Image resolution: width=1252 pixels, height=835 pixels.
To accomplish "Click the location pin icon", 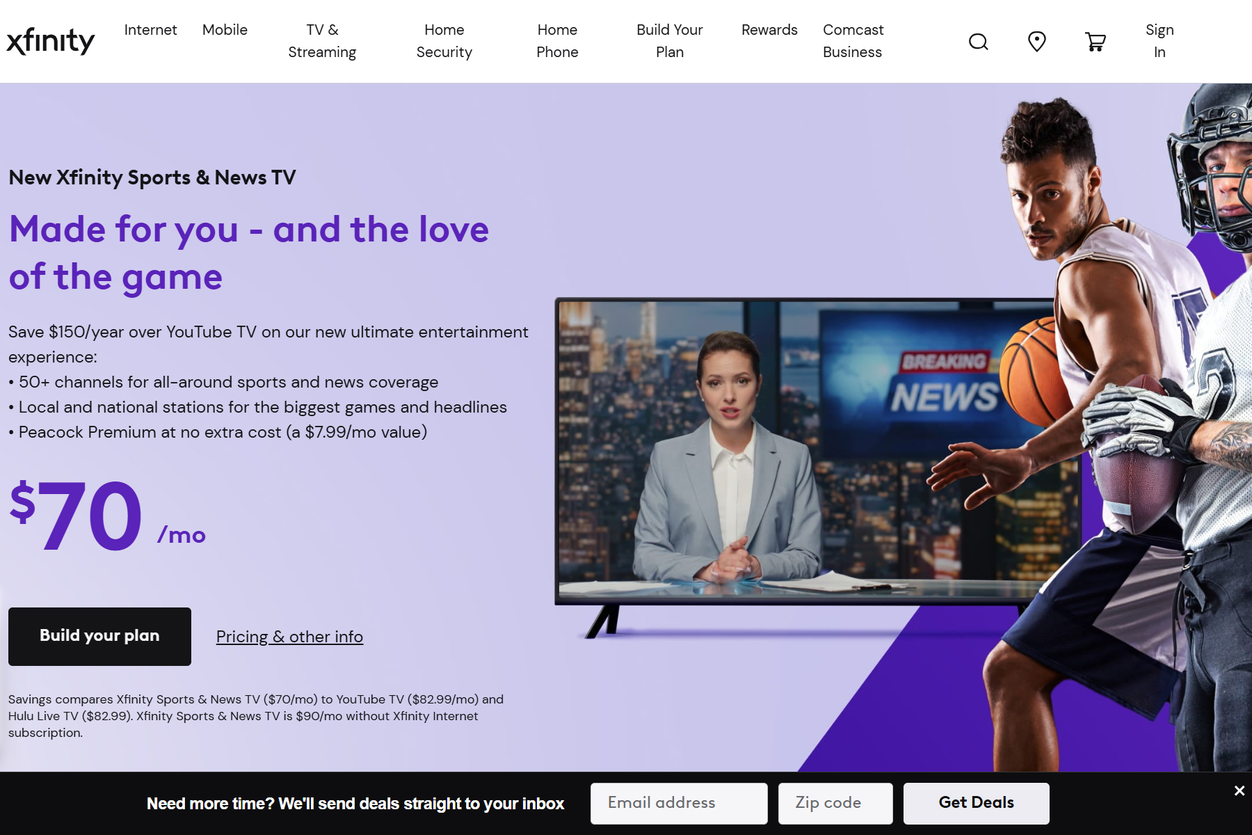I will coord(1036,42).
